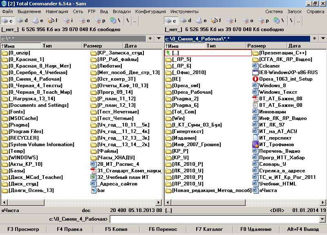Select drive o in right panel
The width and height of the screenshot is (327, 235).
(248, 21)
